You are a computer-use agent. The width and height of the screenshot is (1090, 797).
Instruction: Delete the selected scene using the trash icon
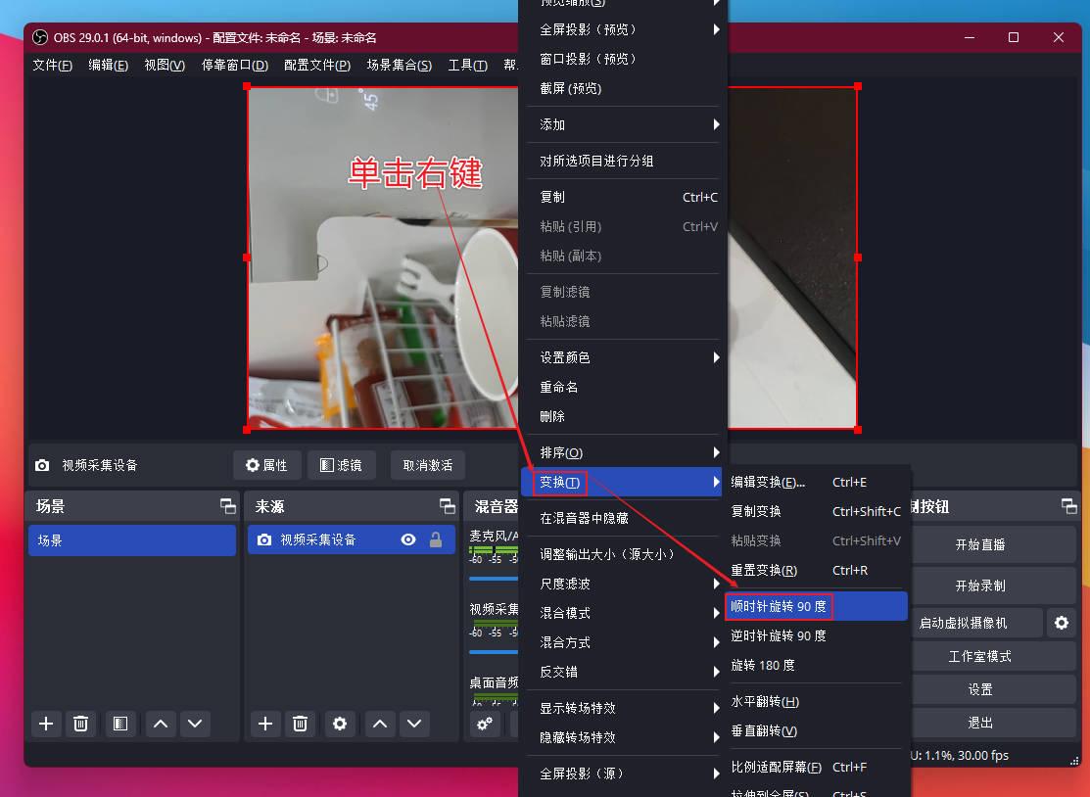tap(81, 724)
